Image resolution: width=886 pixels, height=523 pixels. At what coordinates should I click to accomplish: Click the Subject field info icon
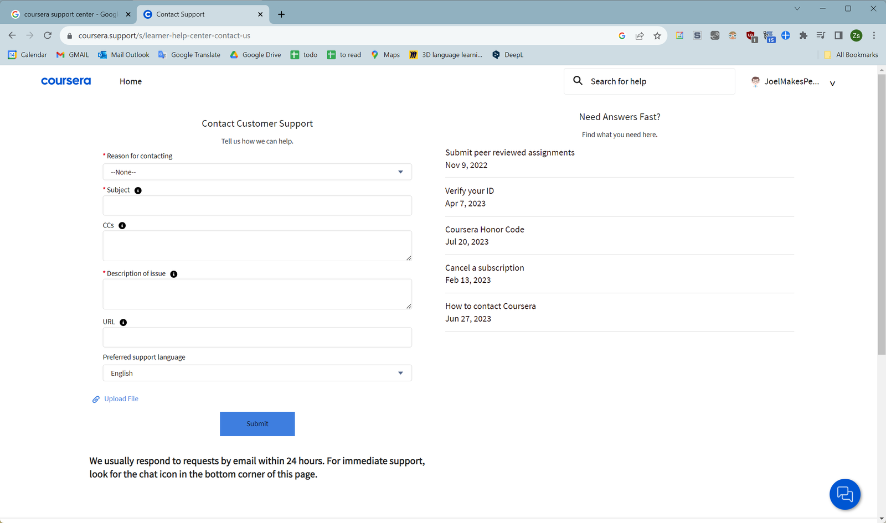point(138,190)
